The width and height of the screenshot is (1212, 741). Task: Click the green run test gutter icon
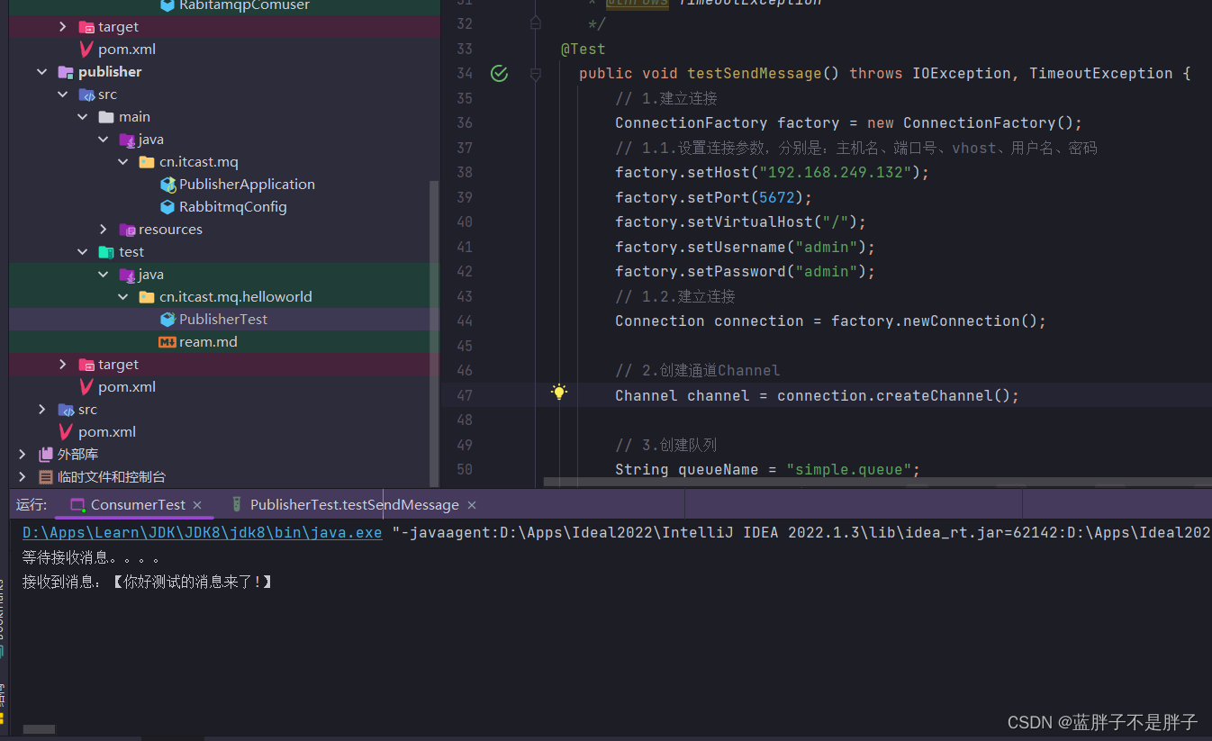[499, 74]
